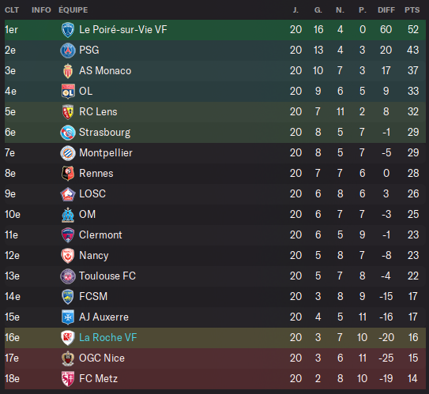Image resolution: width=429 pixels, height=394 pixels.
Task: Select the OM club badge
Action: coord(68,215)
